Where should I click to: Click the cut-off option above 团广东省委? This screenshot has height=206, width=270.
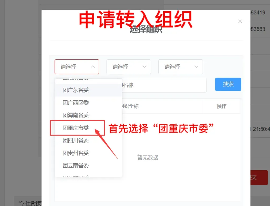pyautogui.click(x=76, y=80)
